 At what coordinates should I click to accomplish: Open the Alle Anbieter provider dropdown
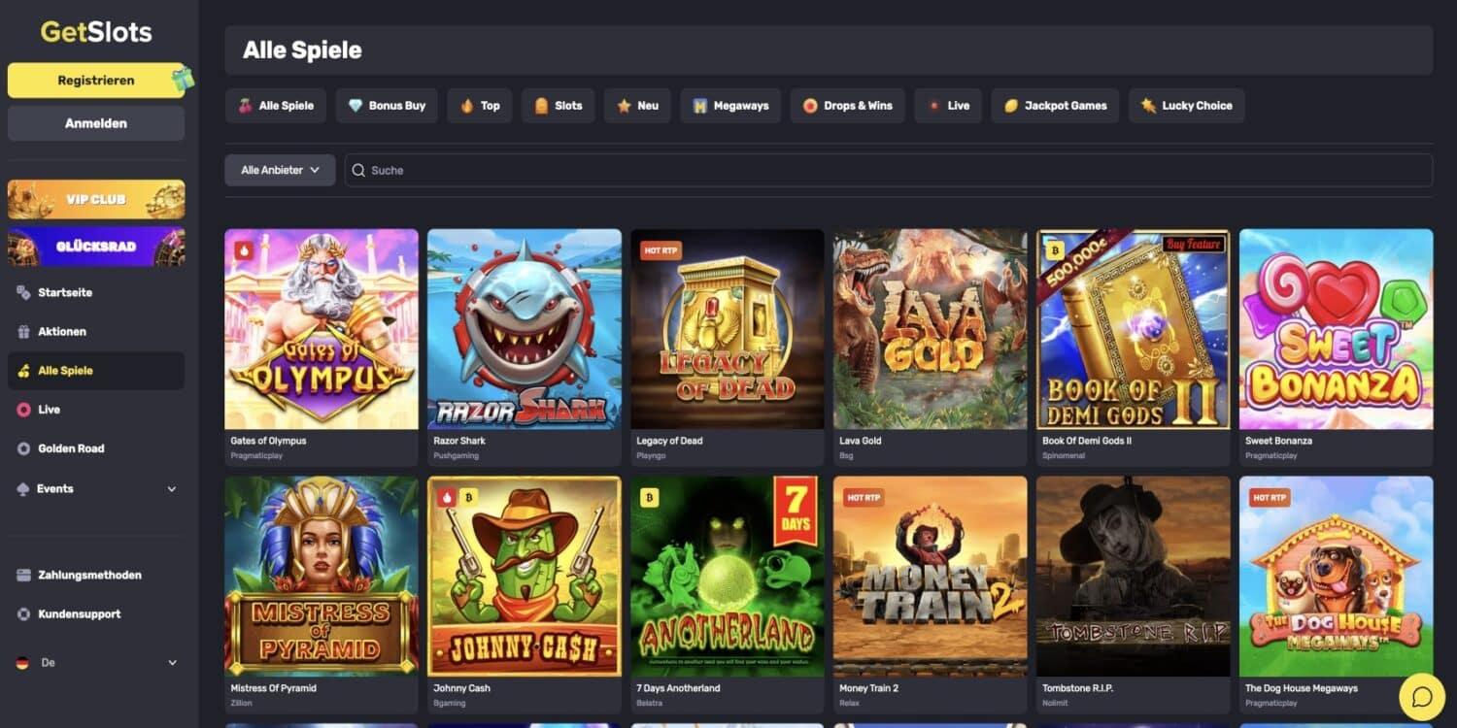280,170
